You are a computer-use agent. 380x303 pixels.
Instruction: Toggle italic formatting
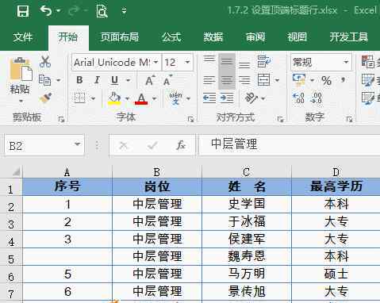pos(97,80)
